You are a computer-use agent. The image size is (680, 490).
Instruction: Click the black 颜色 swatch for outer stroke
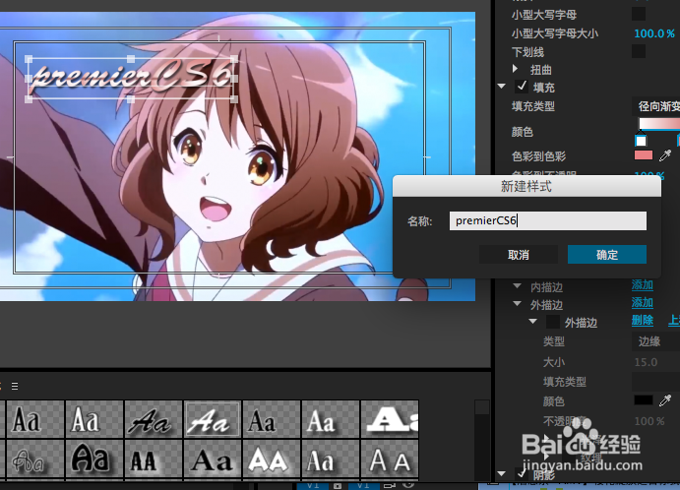tap(644, 400)
